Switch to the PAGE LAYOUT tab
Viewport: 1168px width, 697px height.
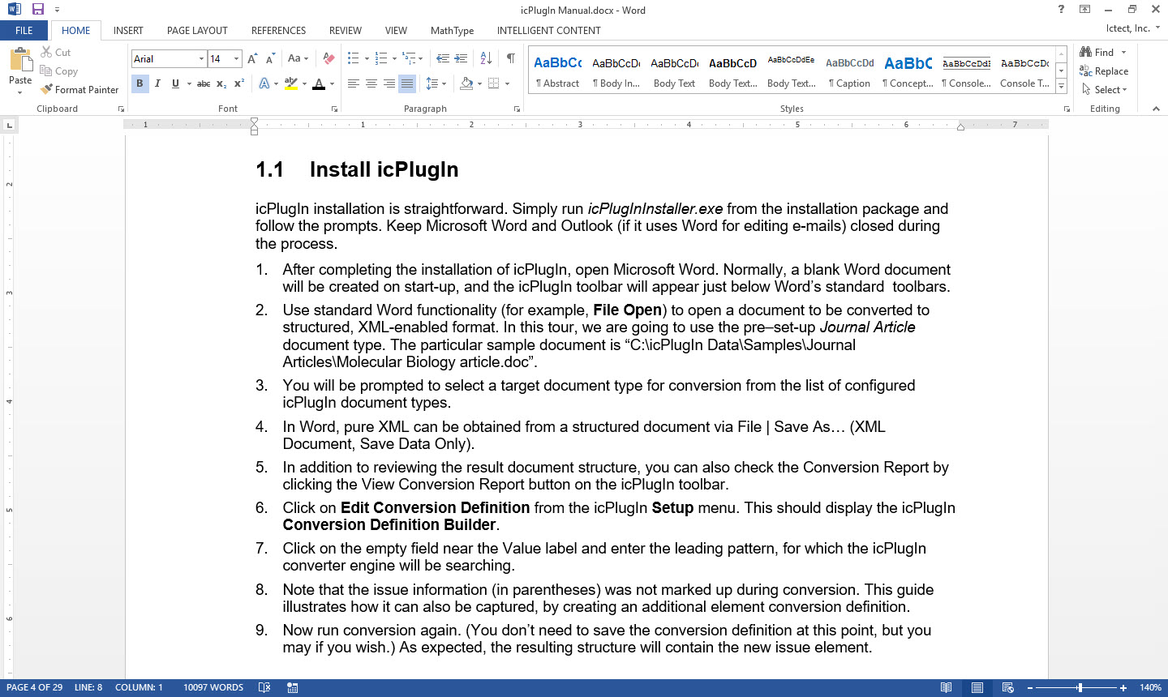197,30
